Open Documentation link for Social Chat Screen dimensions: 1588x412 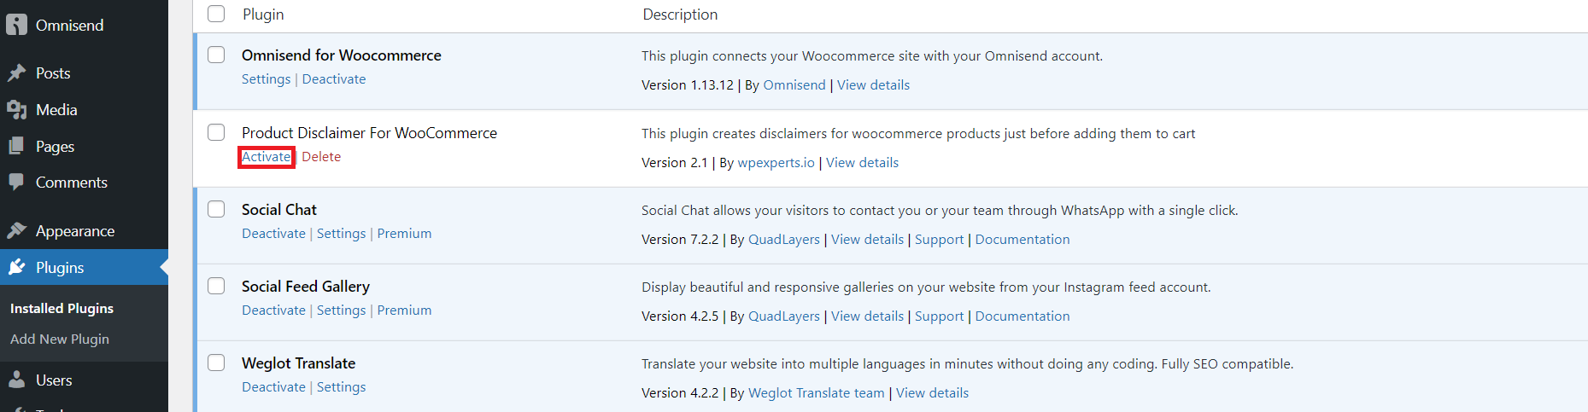click(1023, 240)
